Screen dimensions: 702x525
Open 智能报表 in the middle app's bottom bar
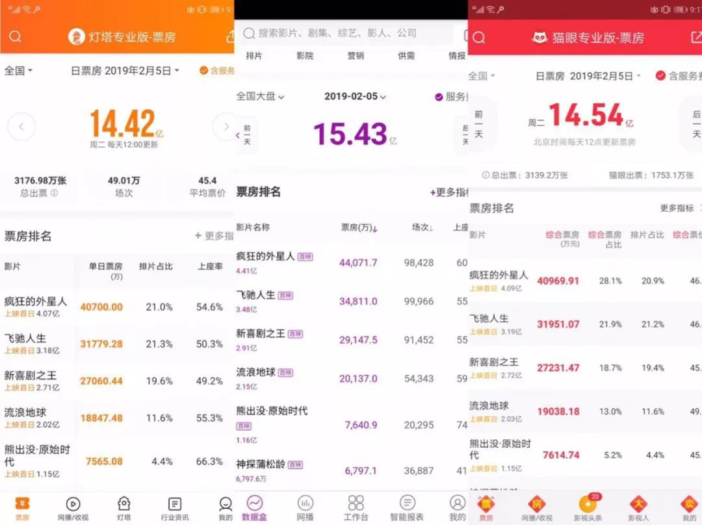tap(407, 509)
